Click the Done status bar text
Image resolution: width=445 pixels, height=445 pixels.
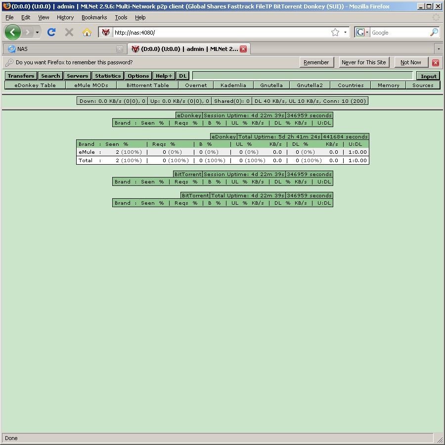tap(11, 438)
